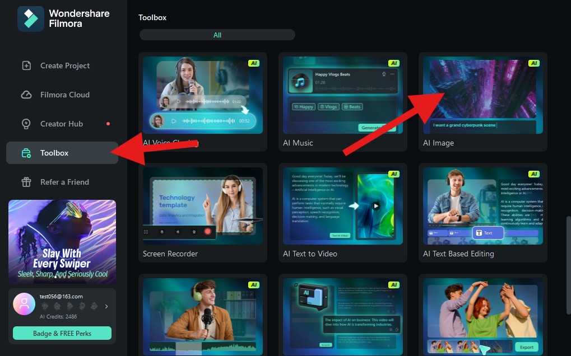
Task: Click the AI badge on AI Image card
Action: [534, 63]
